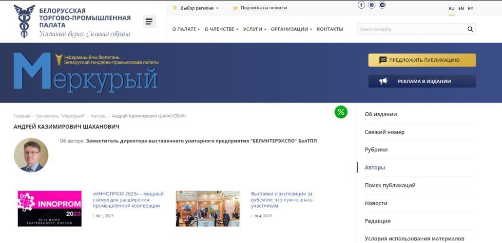This screenshot has width=502, height=243.
Task: Click the Поиск по сайту field
Action: click(411, 29)
